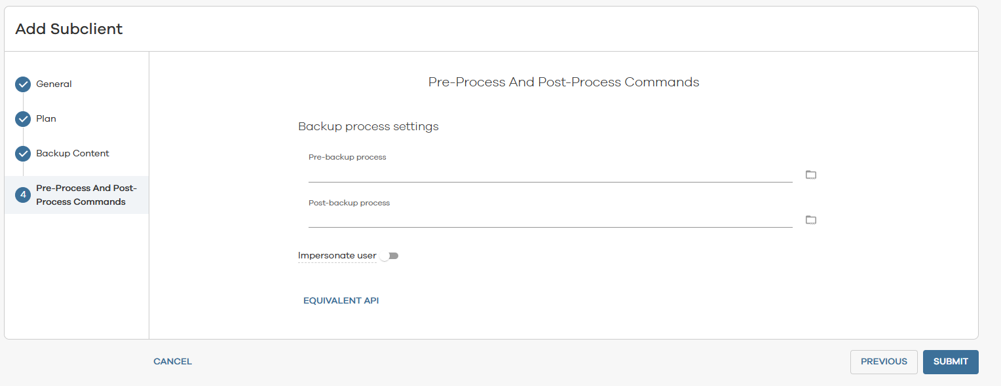Screen dimensions: 1001x386
Task: Click the Backup Content step checkmark icon
Action: click(23, 154)
